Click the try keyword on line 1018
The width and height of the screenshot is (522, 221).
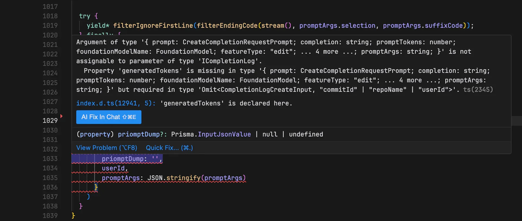[85, 16]
